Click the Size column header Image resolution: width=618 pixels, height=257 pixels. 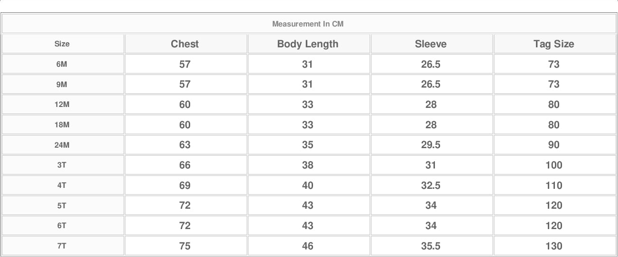tap(62, 44)
